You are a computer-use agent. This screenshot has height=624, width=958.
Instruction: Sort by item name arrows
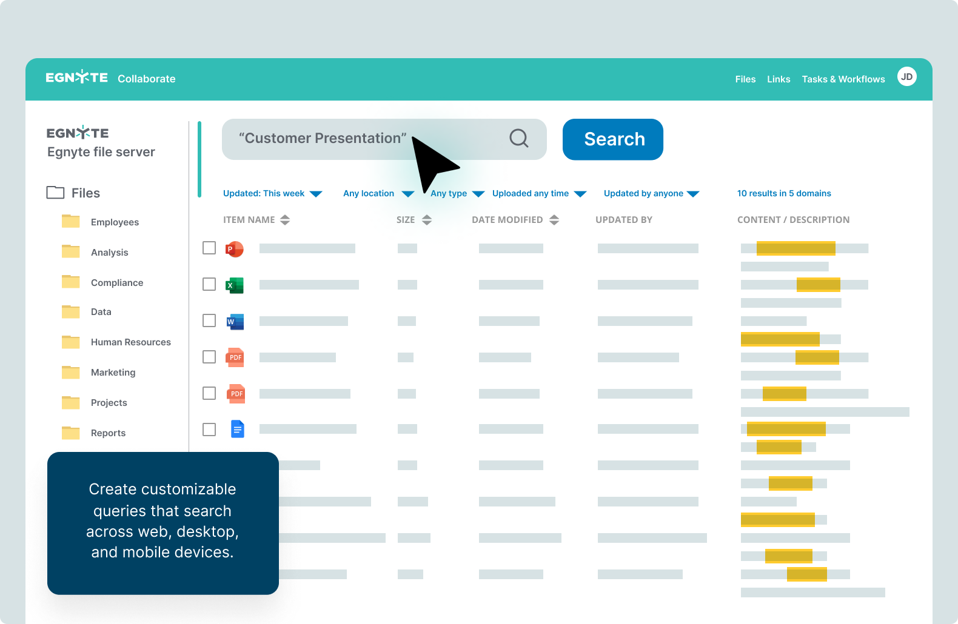[285, 220]
